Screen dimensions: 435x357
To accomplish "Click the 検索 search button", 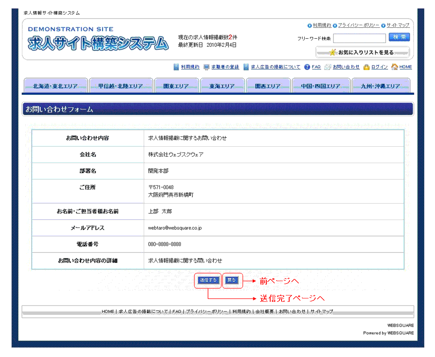I will pyautogui.click(x=399, y=38).
